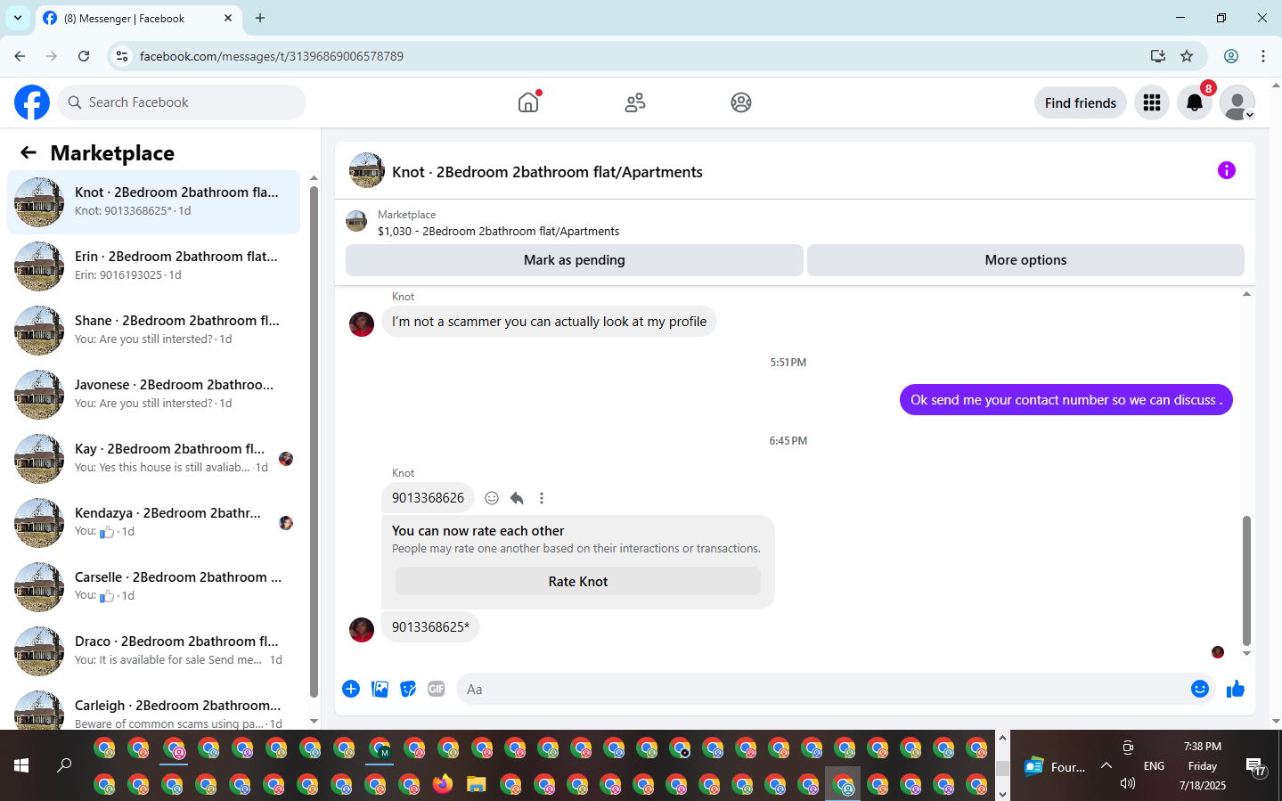Open the Javonese conversation
This screenshot has height=801, width=1282.
pyautogui.click(x=154, y=395)
